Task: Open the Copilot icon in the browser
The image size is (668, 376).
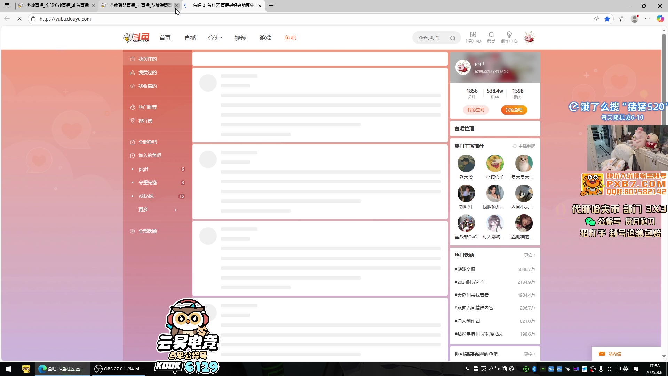Action: [660, 19]
